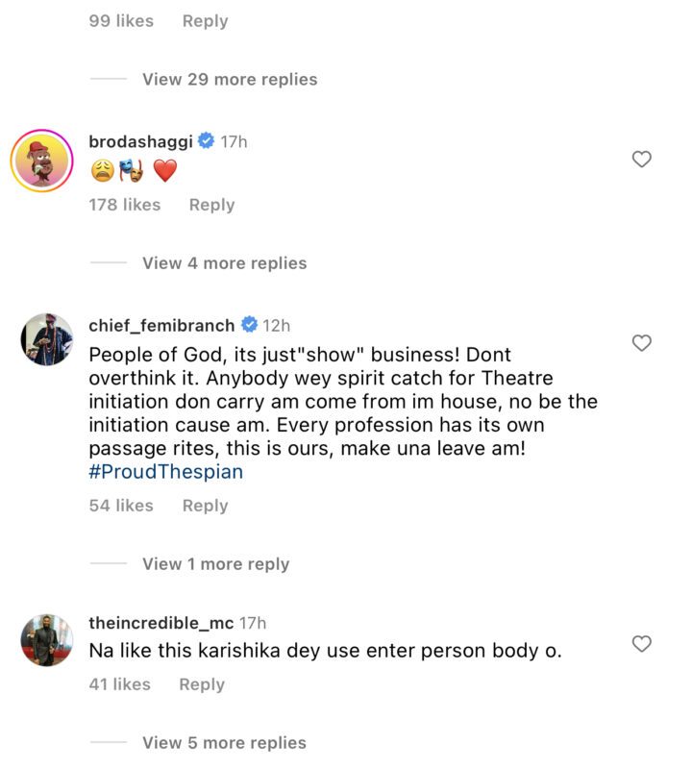
Task: Open brodashaggi's profile picture
Action: [43, 161]
